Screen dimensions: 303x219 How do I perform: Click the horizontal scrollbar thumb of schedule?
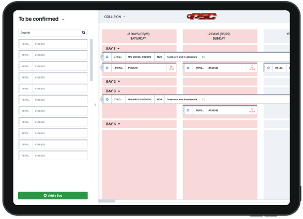click(x=107, y=201)
